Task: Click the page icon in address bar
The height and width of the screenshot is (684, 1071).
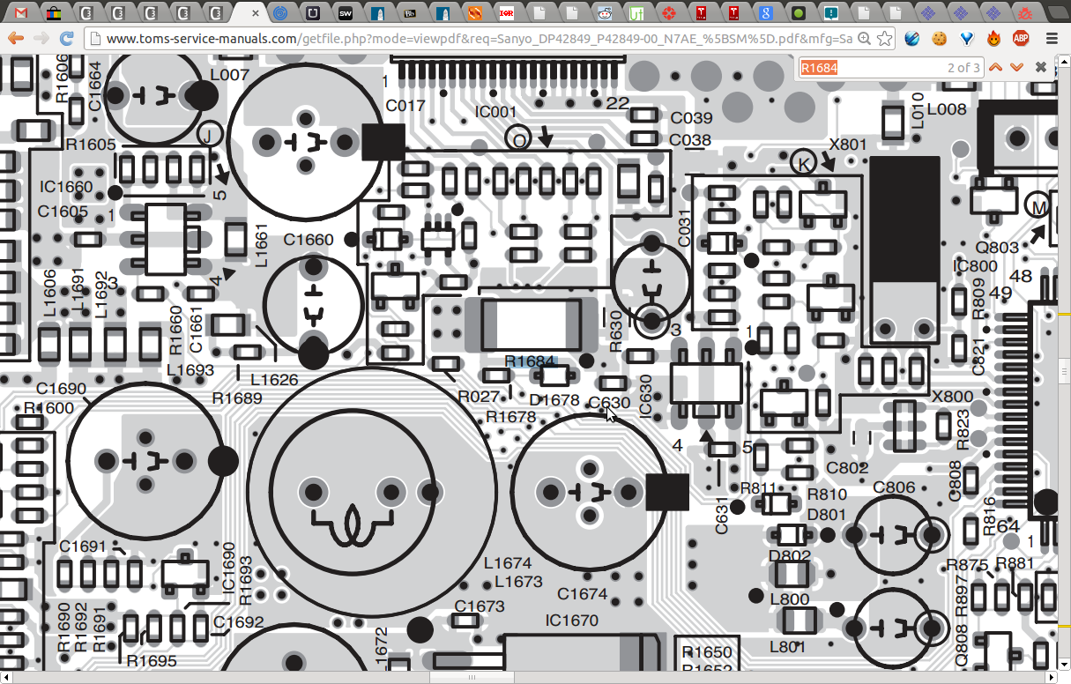Action: pos(97,39)
